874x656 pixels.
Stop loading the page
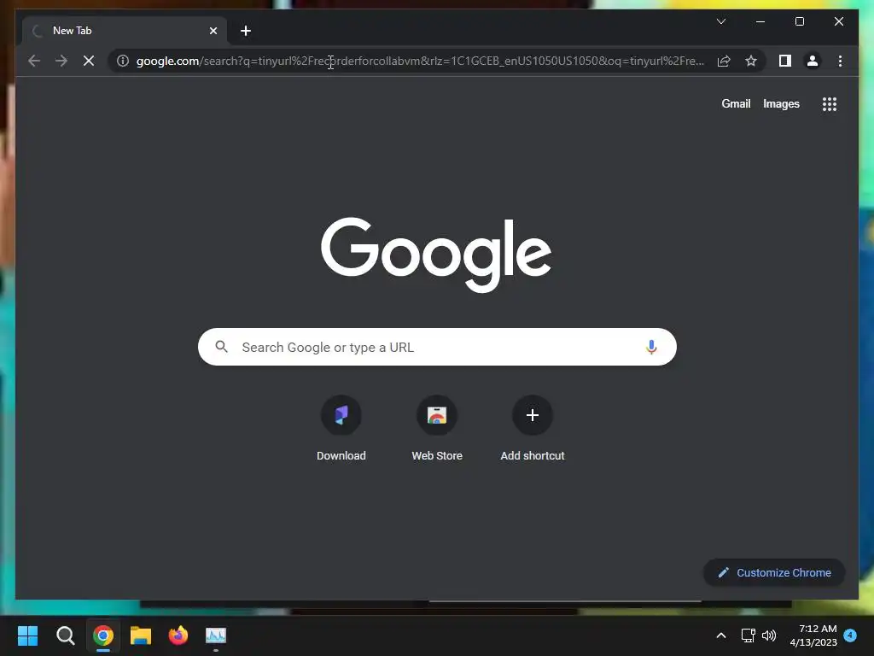tap(89, 61)
